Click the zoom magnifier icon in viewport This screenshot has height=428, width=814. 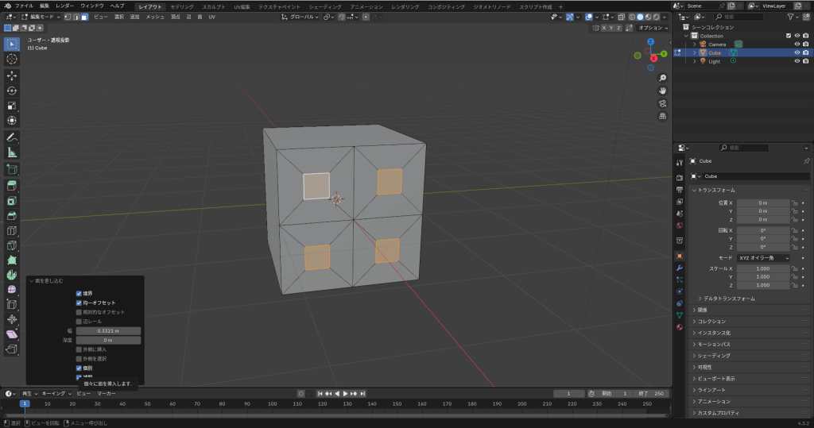coord(662,78)
